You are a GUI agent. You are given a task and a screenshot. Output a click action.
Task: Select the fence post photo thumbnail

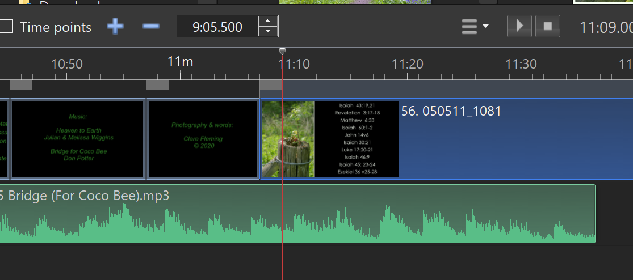288,139
